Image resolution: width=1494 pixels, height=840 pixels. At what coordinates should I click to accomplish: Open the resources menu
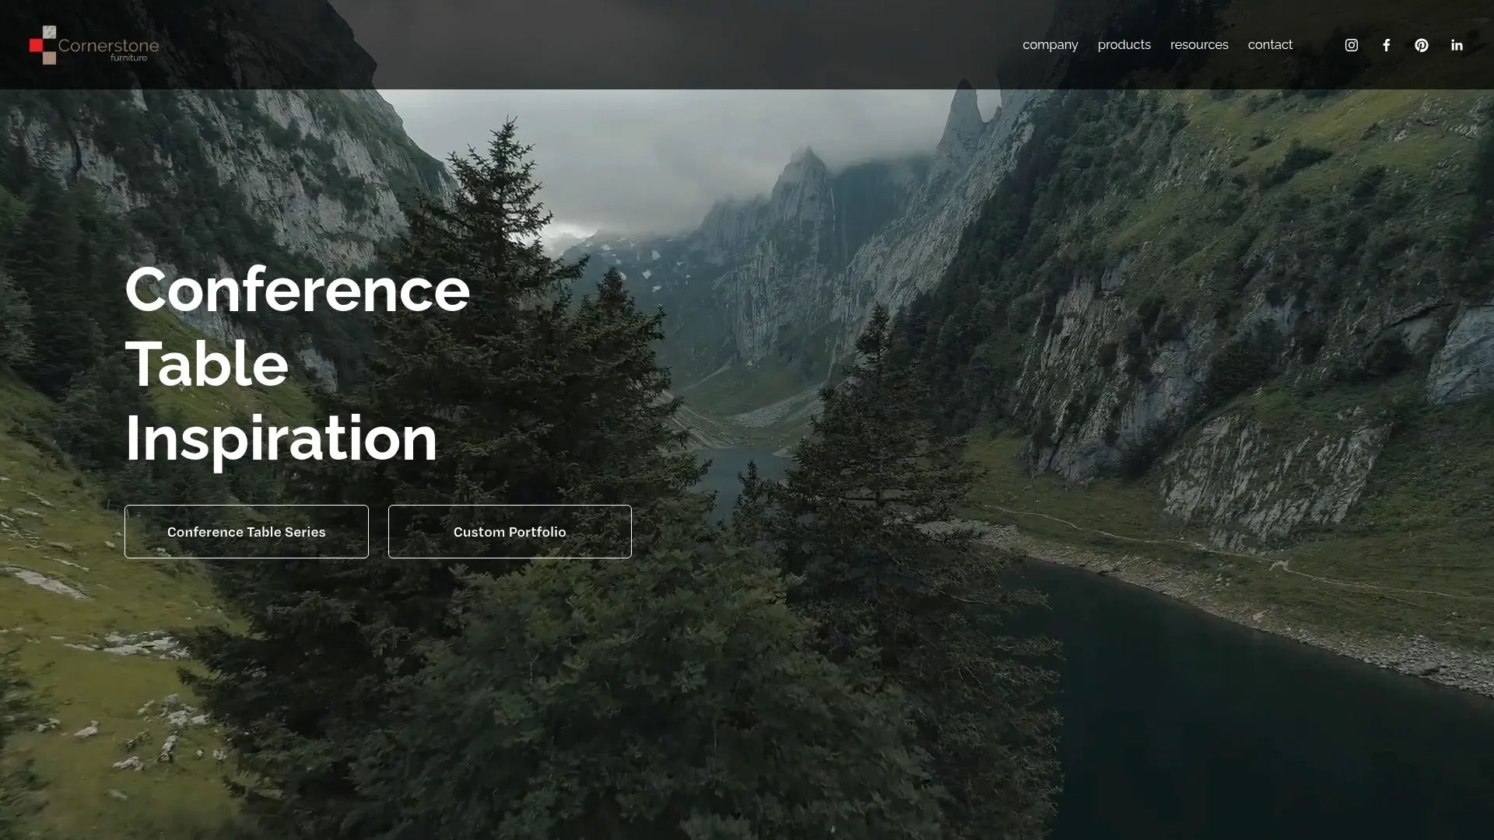pyautogui.click(x=1199, y=45)
